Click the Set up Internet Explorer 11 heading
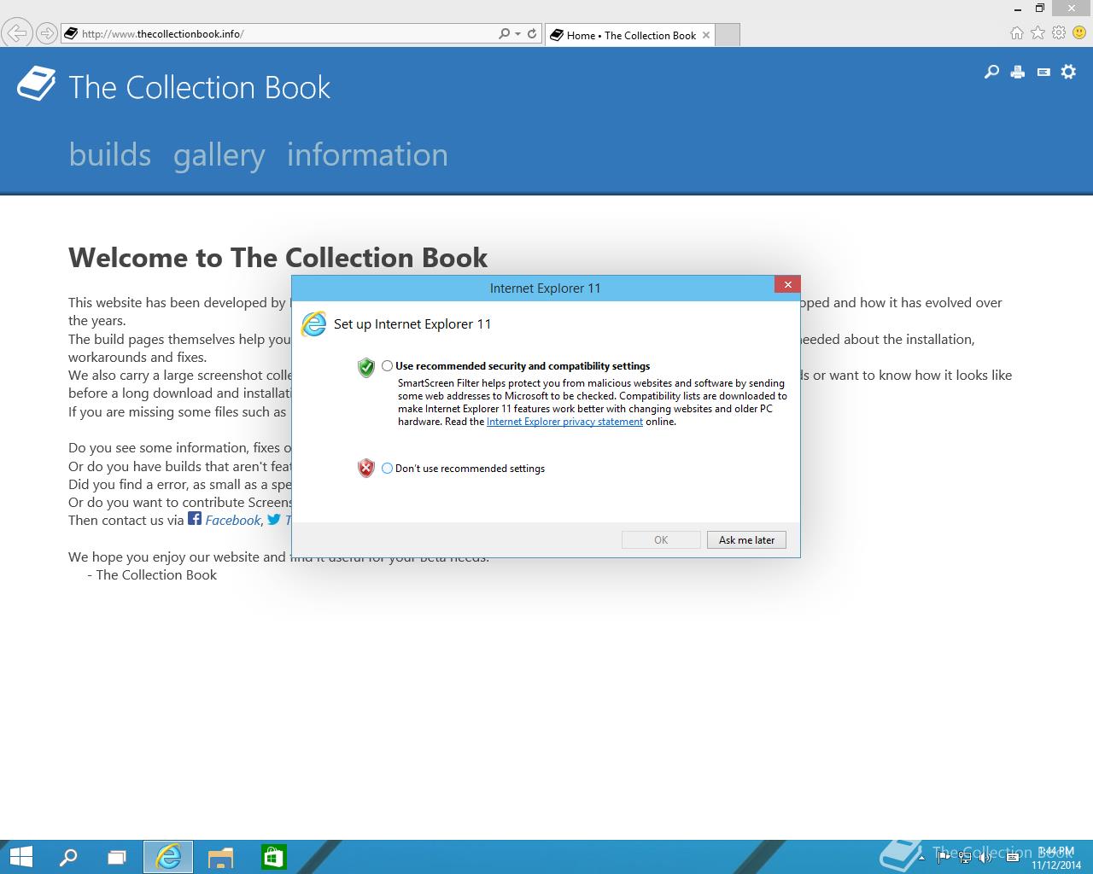Image resolution: width=1093 pixels, height=874 pixels. click(x=412, y=323)
